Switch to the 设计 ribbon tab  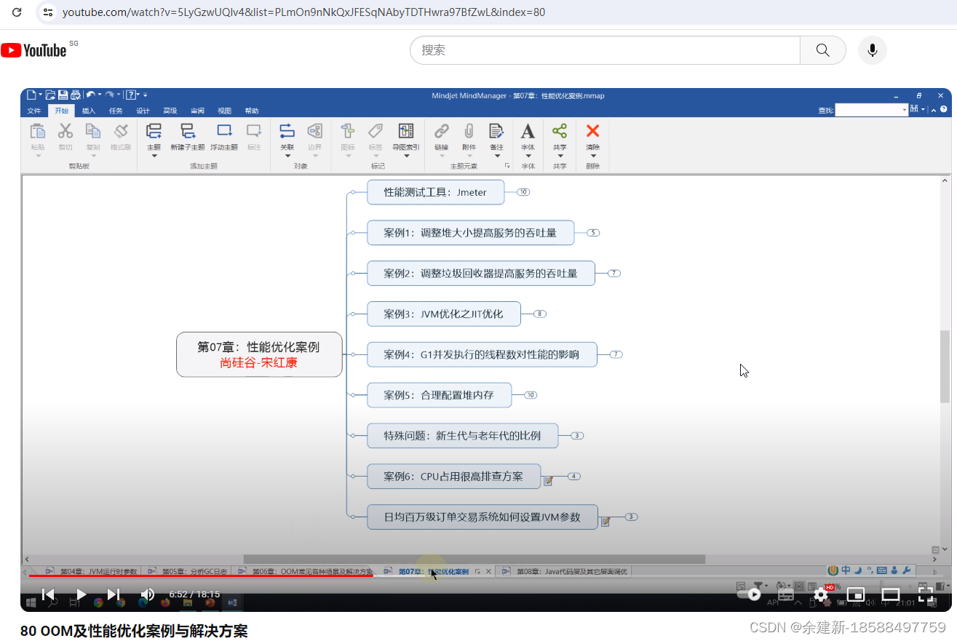(x=143, y=111)
